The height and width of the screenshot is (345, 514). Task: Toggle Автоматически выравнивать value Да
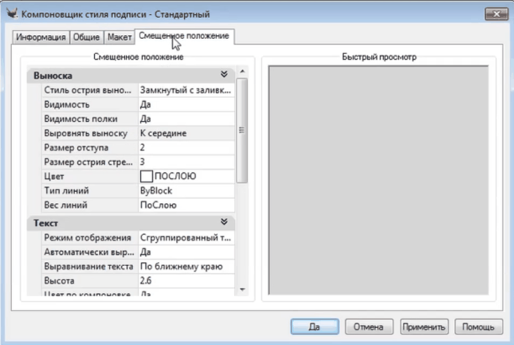pyautogui.click(x=186, y=252)
